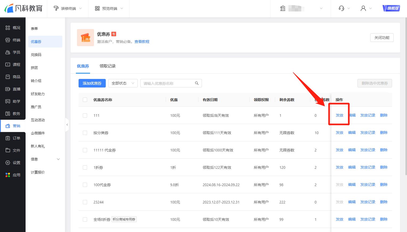Screen dimensions: 407x232
Task: Check the box for coupon 1折券
Action: [x=85, y=167]
